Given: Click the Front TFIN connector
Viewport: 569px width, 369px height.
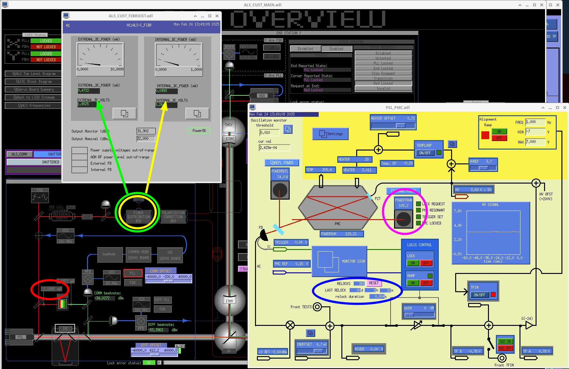Looking at the screenshot, I should tap(502, 358).
